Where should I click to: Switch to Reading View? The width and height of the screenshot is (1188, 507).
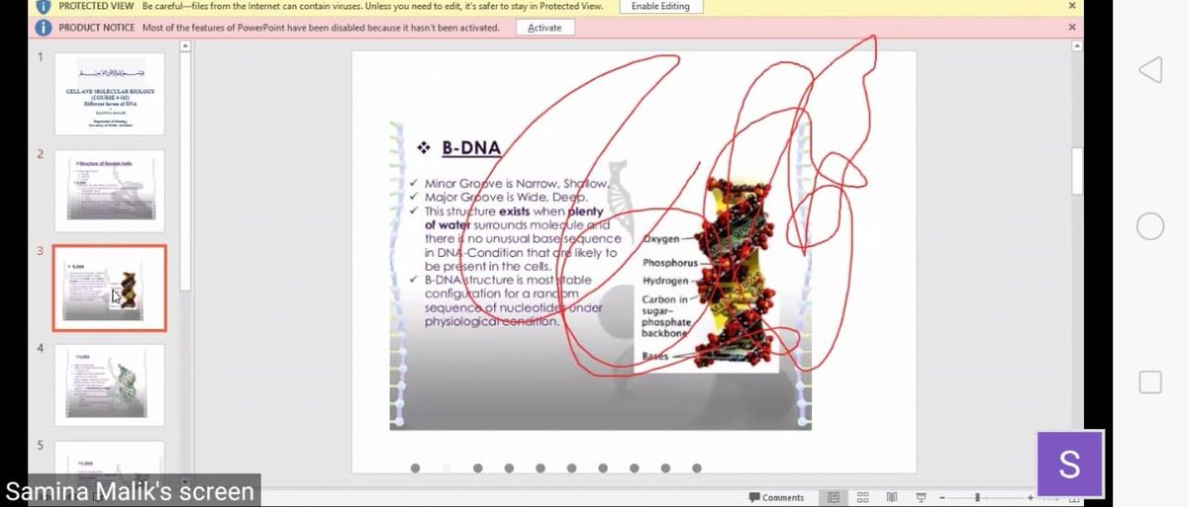click(x=892, y=497)
